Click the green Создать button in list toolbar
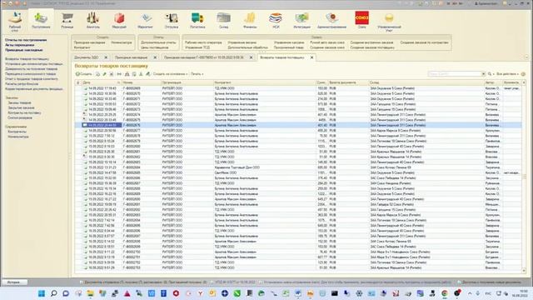The height and width of the screenshot is (300, 533). tap(83, 74)
